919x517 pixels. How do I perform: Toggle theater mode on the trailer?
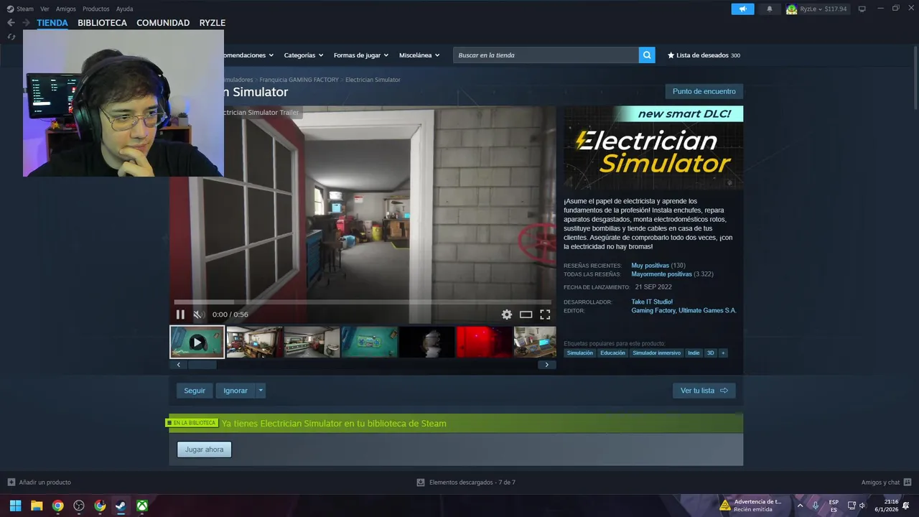click(x=526, y=315)
